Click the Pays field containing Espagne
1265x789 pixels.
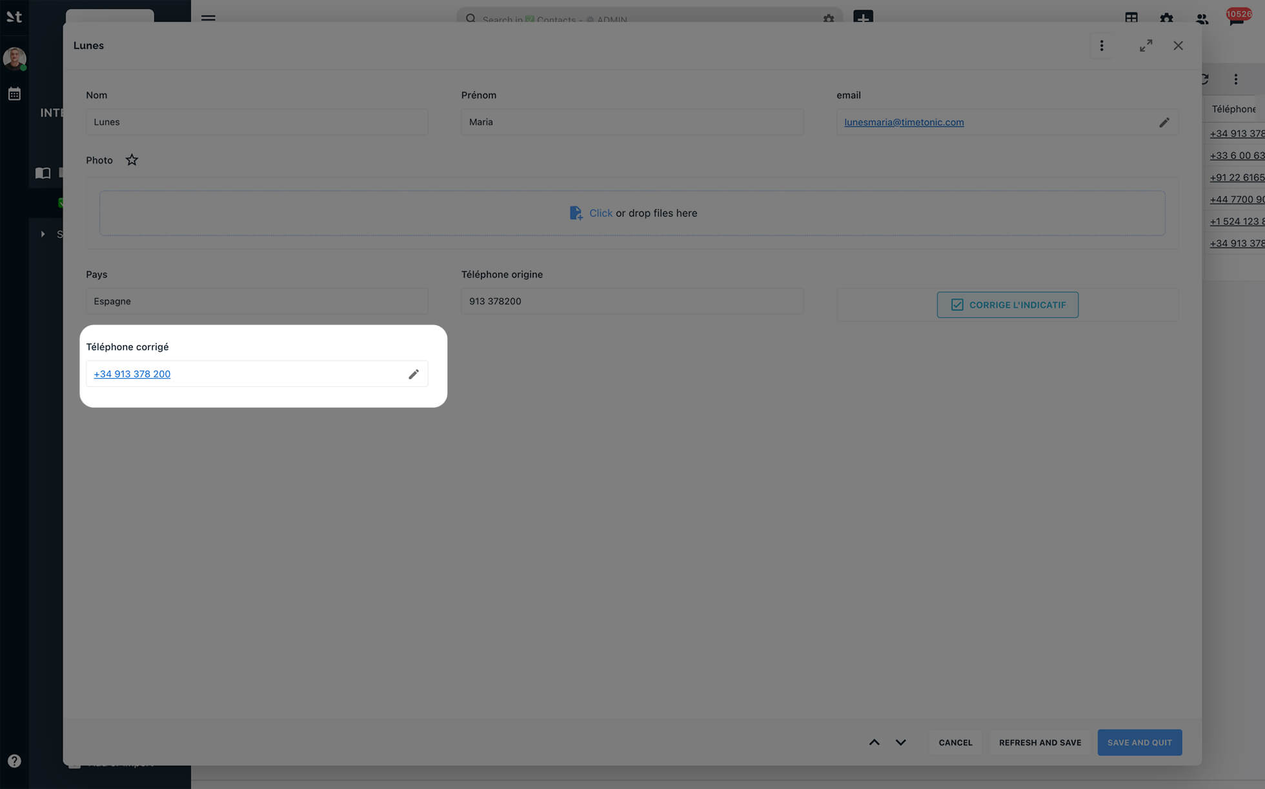pyautogui.click(x=256, y=301)
